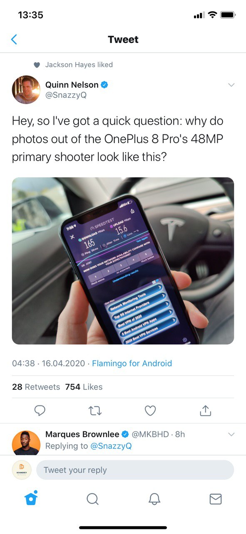Open the Search magnifier tab
This screenshot has width=246, height=534.
tap(92, 499)
